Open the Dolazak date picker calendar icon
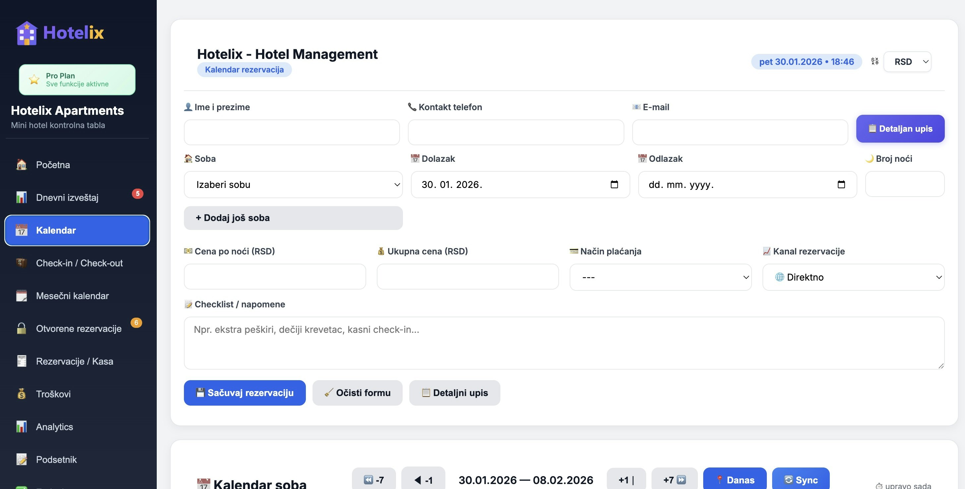 pyautogui.click(x=614, y=185)
